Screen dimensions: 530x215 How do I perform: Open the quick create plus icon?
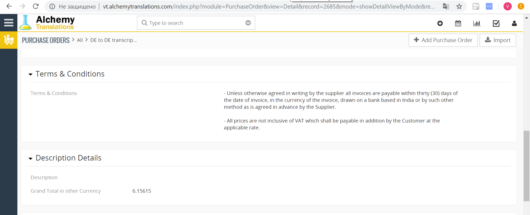tap(440, 23)
